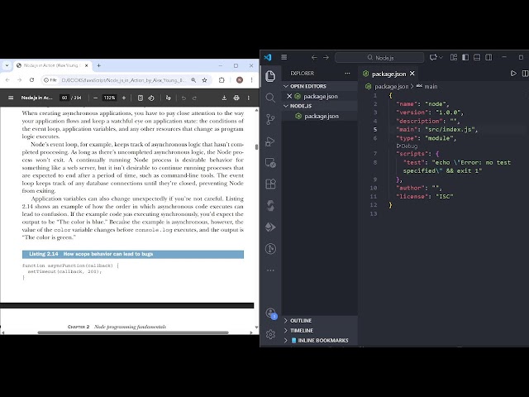
Task: Click the Chrome address bar URL
Action: 123,80
